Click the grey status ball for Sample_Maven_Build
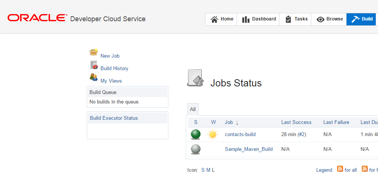Viewport: 378px width, 185px height. point(196,149)
